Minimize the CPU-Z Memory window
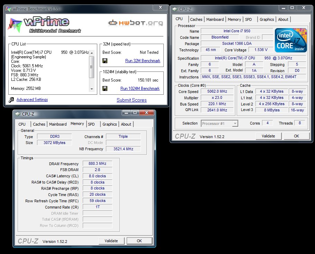This screenshot has width=315, height=254. click(126, 112)
